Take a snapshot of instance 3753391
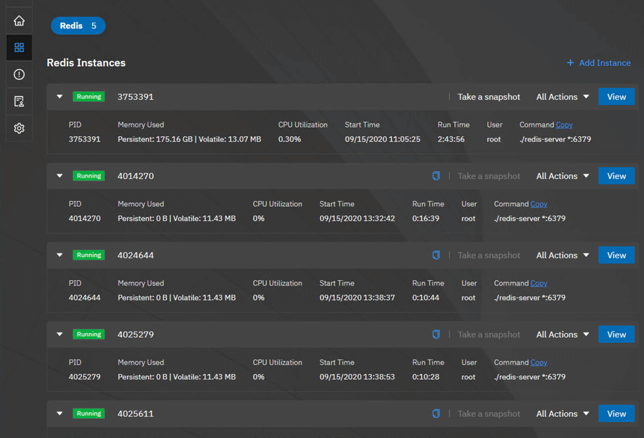This screenshot has height=438, width=644. [489, 97]
